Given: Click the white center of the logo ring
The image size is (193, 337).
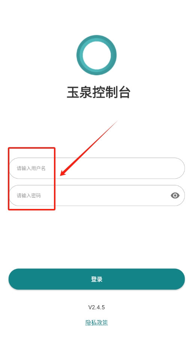Looking at the screenshot, I should [x=96, y=55].
